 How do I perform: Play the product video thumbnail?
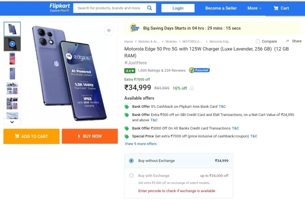(12, 44)
